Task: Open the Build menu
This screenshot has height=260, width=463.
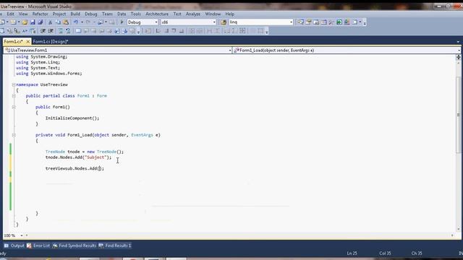Action: tap(75, 14)
